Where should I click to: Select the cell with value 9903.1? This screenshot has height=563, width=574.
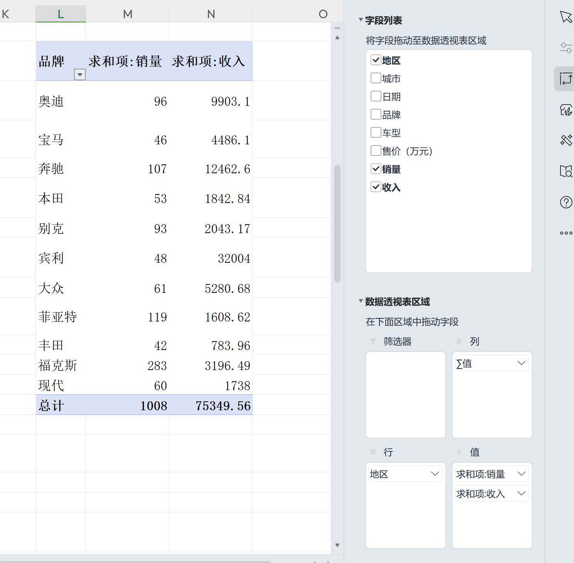(211, 100)
